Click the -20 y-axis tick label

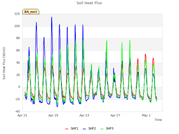[x=17, y=99]
